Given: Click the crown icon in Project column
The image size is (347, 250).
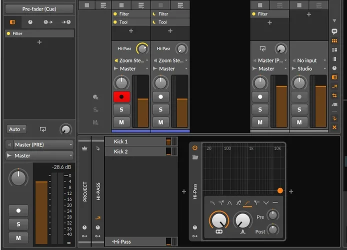Looking at the screenshot, I should pos(84,148).
